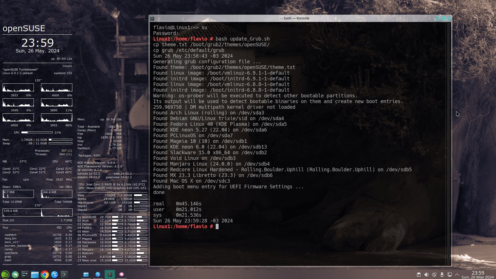Open the wired network connection tray icon

point(450,275)
